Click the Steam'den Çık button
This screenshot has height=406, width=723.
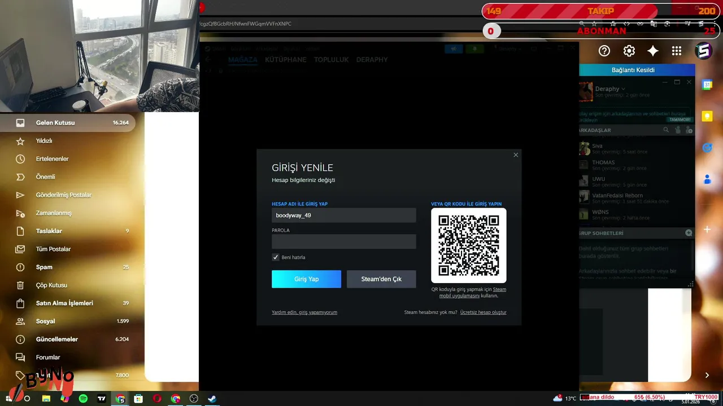tap(381, 279)
